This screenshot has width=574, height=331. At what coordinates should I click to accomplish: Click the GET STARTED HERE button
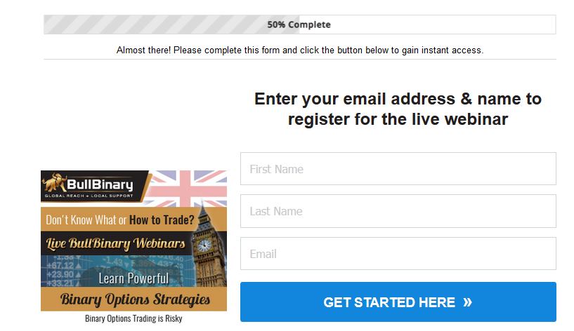(x=398, y=302)
